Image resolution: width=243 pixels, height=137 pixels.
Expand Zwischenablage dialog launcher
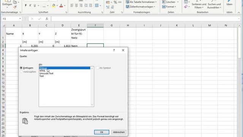tap(20, 12)
